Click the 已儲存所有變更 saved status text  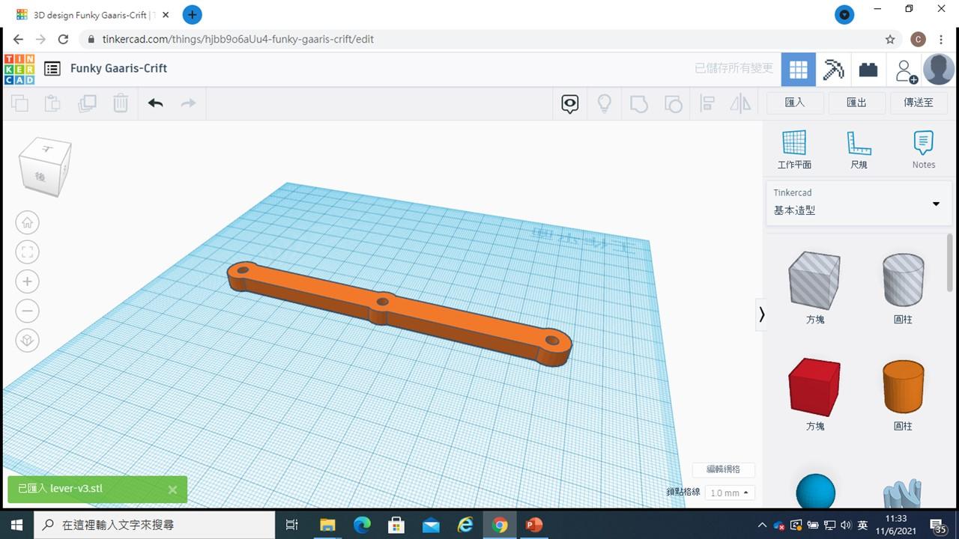point(733,68)
